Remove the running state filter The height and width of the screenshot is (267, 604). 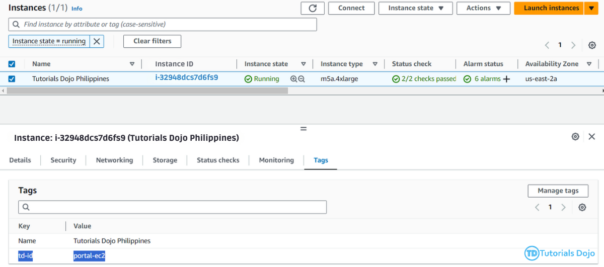pos(97,41)
